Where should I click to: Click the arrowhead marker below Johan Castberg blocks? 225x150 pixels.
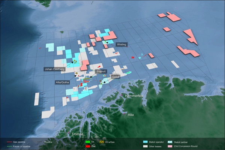coord(72,62)
